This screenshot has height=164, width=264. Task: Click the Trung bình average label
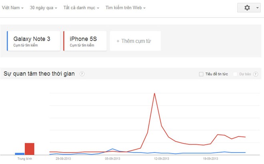(x=25, y=159)
